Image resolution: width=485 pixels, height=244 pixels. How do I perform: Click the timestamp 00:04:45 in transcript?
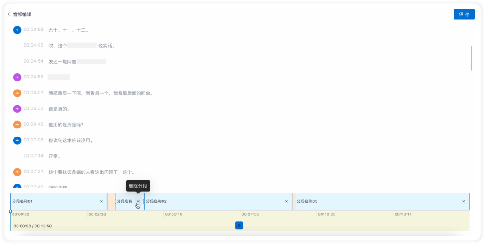pos(33,45)
